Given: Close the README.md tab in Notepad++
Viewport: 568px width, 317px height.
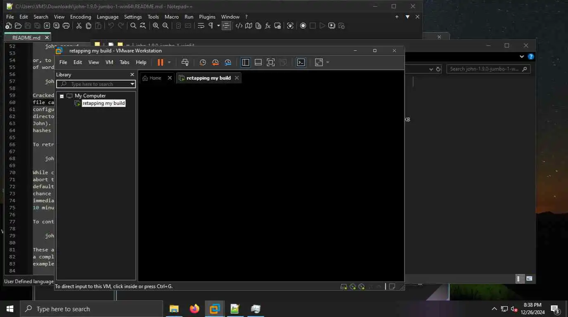Looking at the screenshot, I should (x=47, y=38).
